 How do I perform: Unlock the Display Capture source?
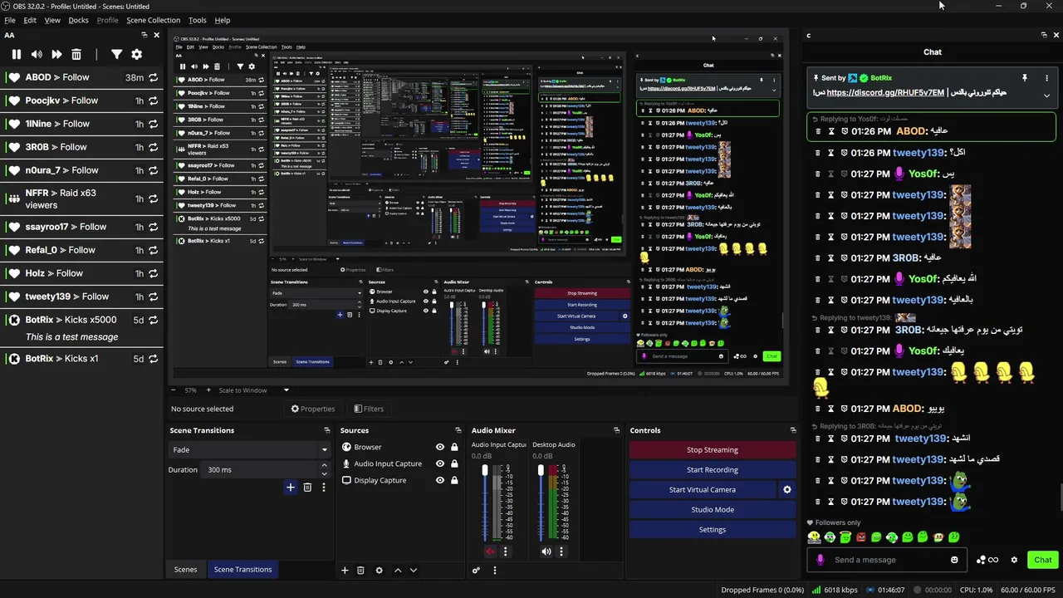point(454,480)
